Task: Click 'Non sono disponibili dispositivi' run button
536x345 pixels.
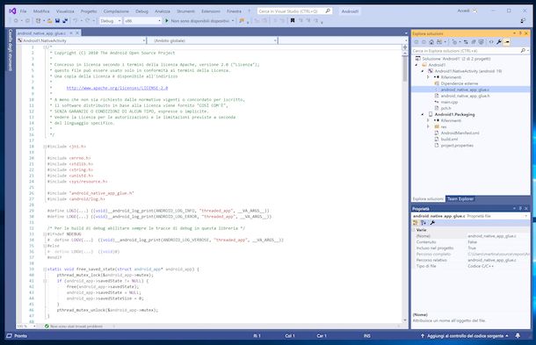Action: pyautogui.click(x=199, y=21)
